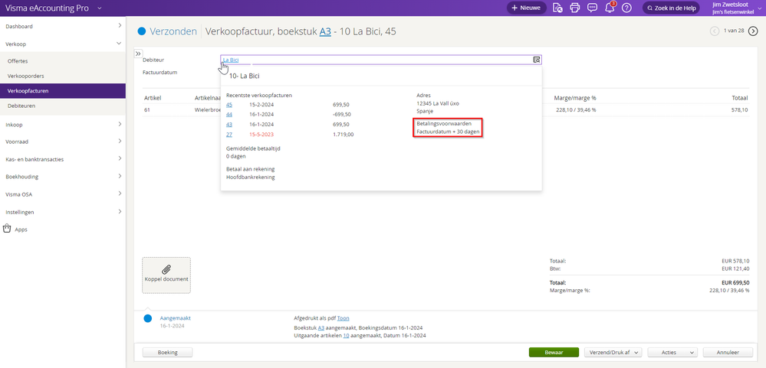
Task: Click the green Bewaar button
Action: (554, 352)
